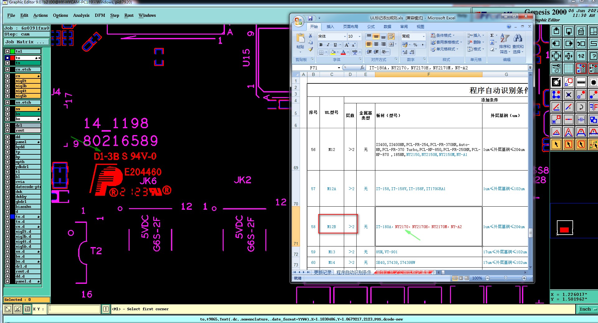The image size is (598, 323).
Task: Click the Excel zoom slider handle
Action: [x=505, y=278]
